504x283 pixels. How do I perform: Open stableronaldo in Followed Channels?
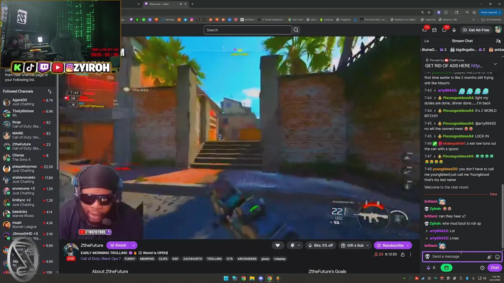tap(28, 179)
